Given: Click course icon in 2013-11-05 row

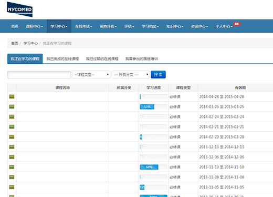Looking at the screenshot, I should [12, 187].
